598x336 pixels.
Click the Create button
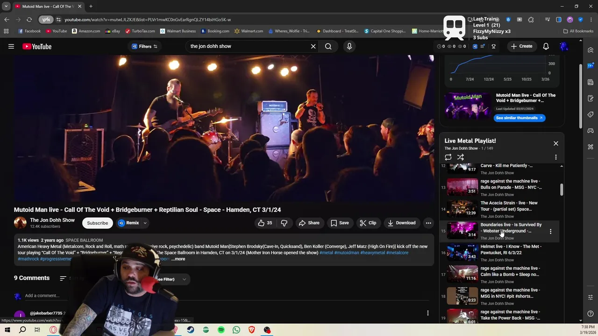[x=521, y=46]
